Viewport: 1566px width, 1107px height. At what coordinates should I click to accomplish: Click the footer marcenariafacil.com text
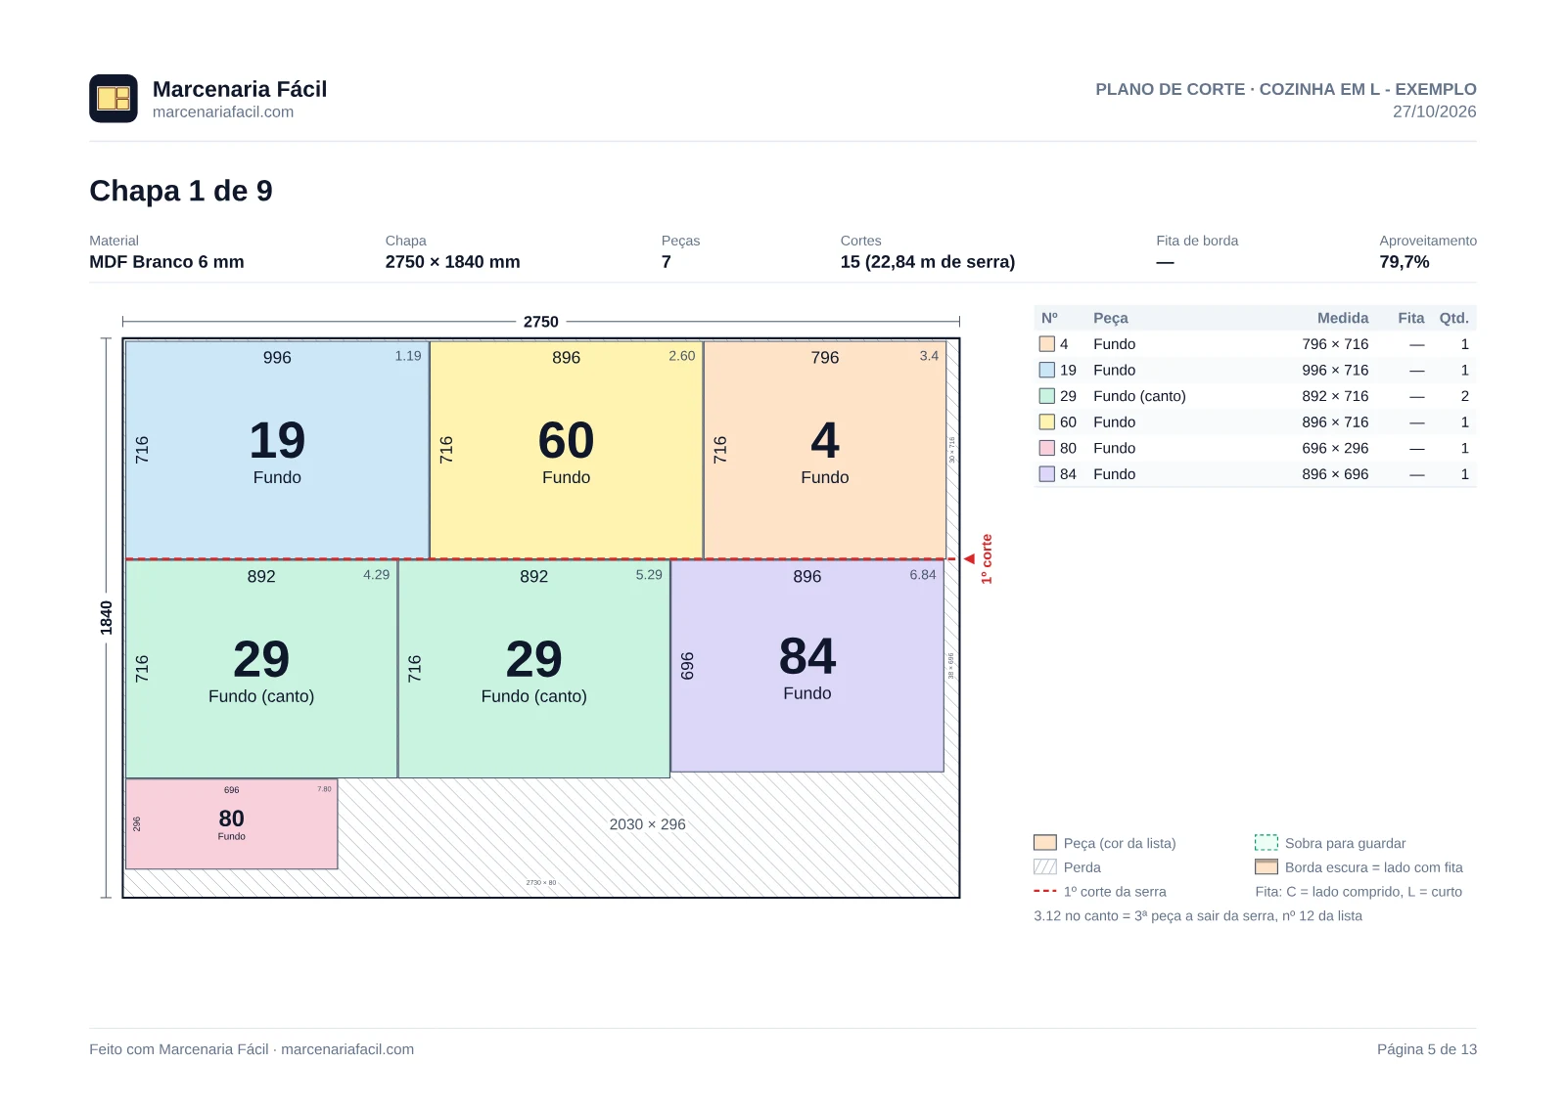click(347, 1049)
